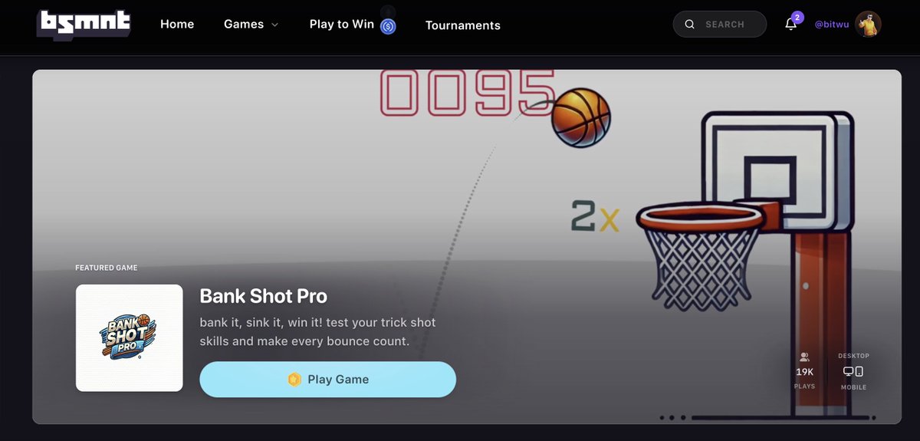Open the Games menu
This screenshot has height=441, width=920.
[244, 25]
